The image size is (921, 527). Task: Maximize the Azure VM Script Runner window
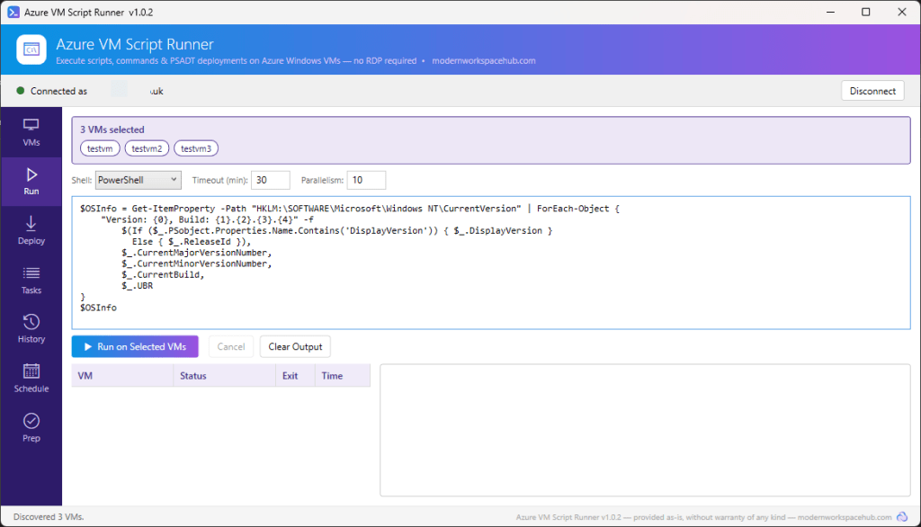866,12
